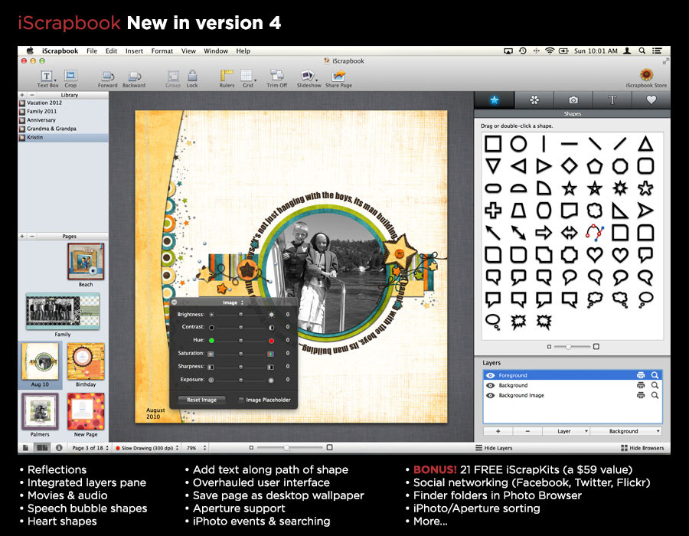Open the Format menu

162,51
